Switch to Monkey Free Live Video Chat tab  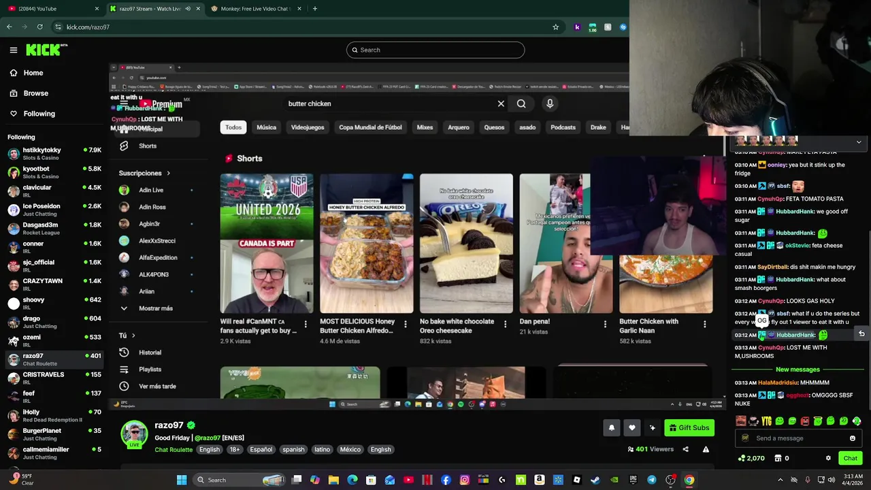point(255,9)
